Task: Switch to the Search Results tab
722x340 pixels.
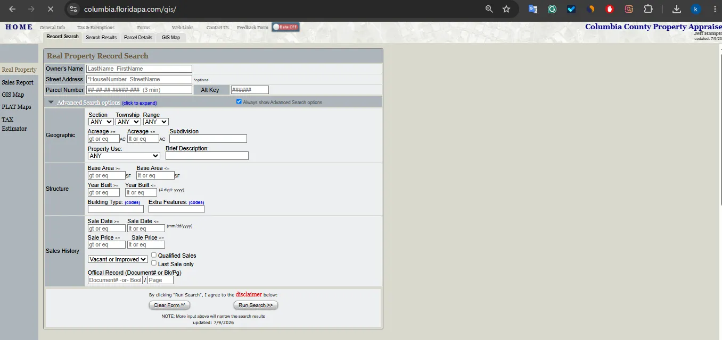Action: 101,37
